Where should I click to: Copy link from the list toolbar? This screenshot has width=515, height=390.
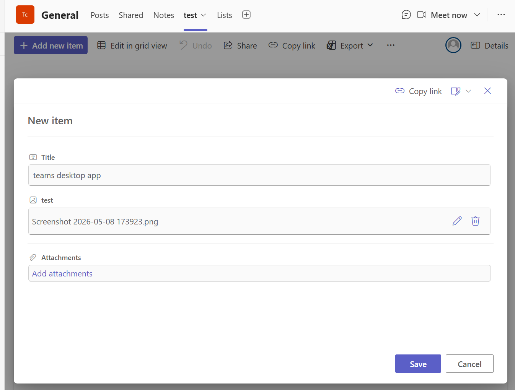[292, 45]
